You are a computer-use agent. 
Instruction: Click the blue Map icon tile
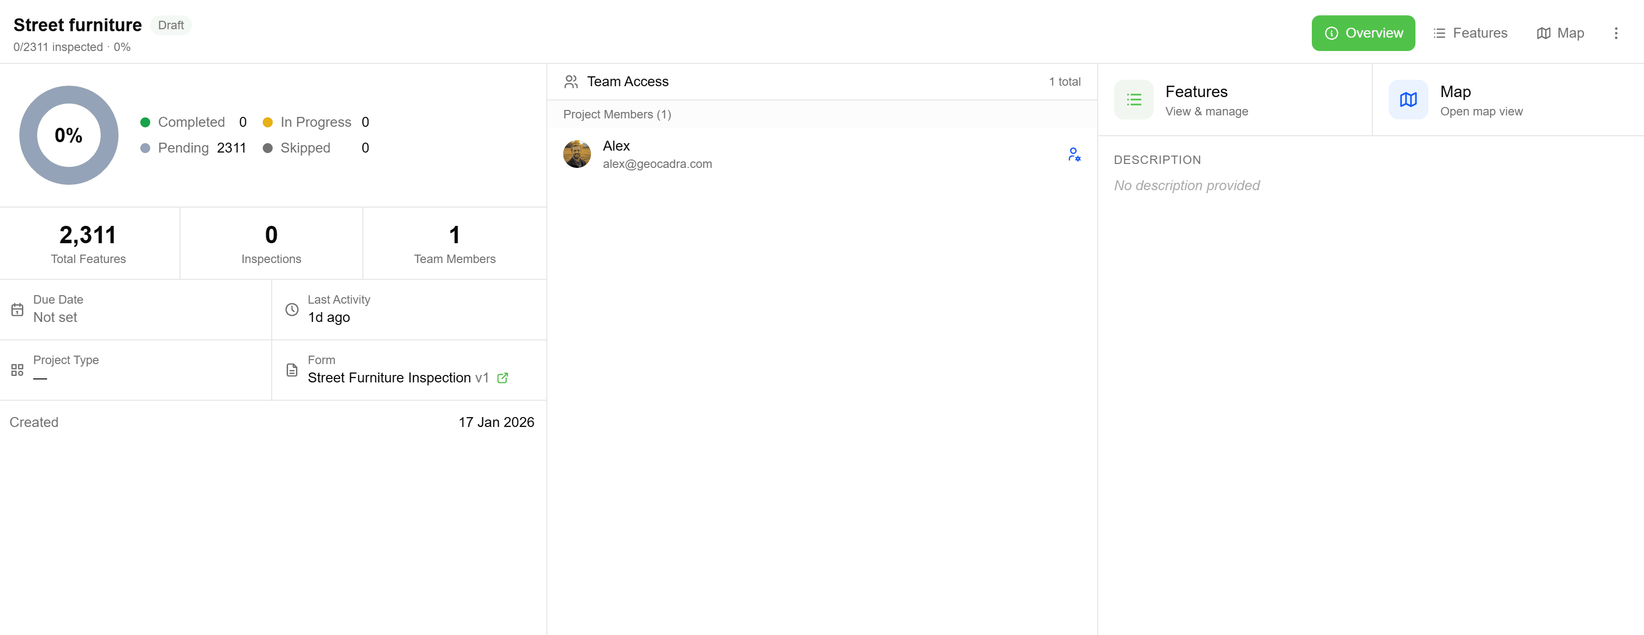pos(1408,100)
